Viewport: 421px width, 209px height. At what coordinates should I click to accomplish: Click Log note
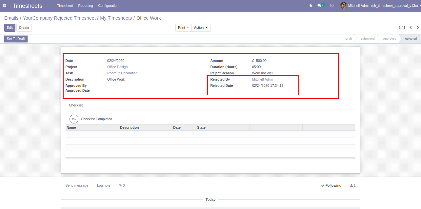(x=104, y=185)
